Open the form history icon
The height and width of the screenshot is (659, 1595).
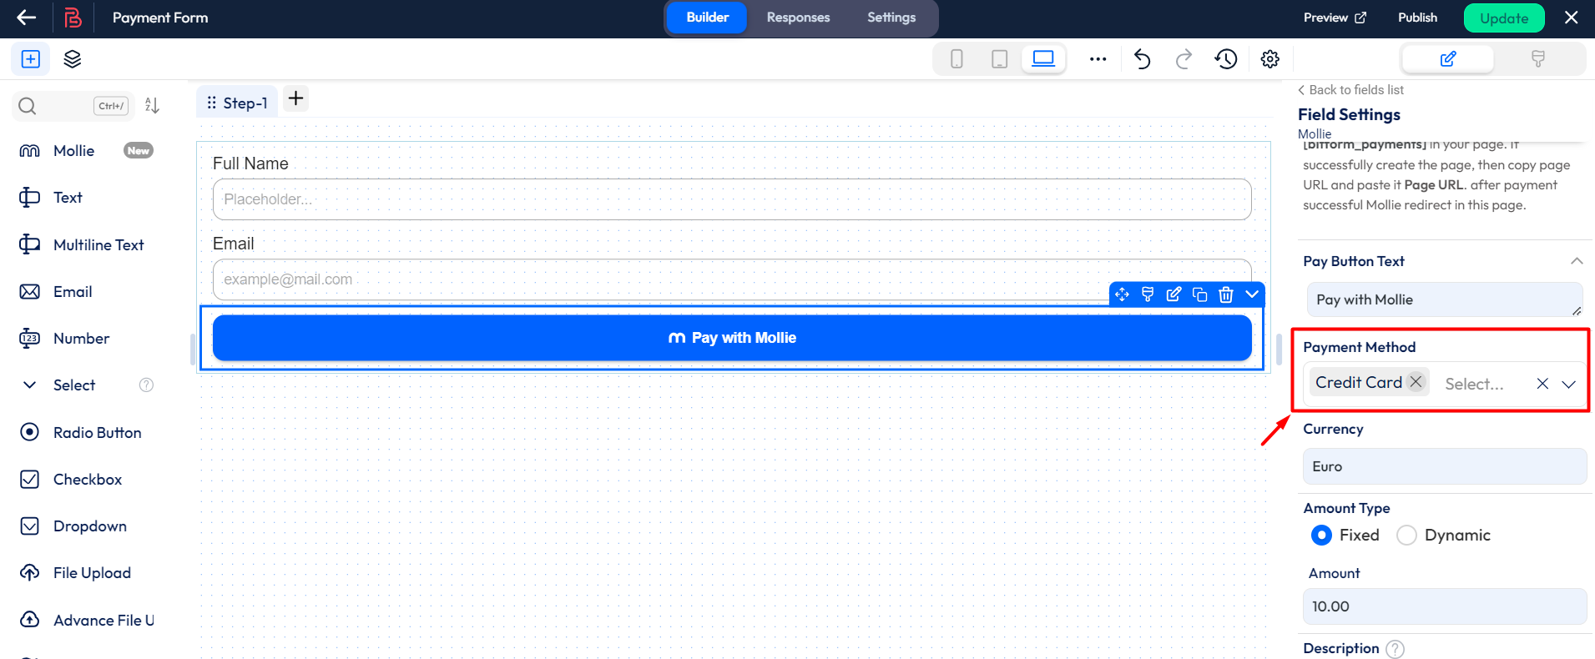1225,59
